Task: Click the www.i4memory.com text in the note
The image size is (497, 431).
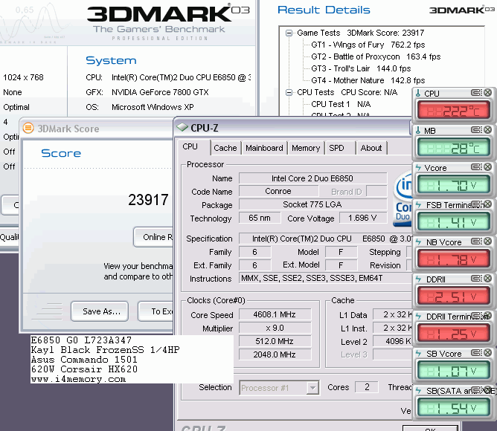Action: [78, 379]
